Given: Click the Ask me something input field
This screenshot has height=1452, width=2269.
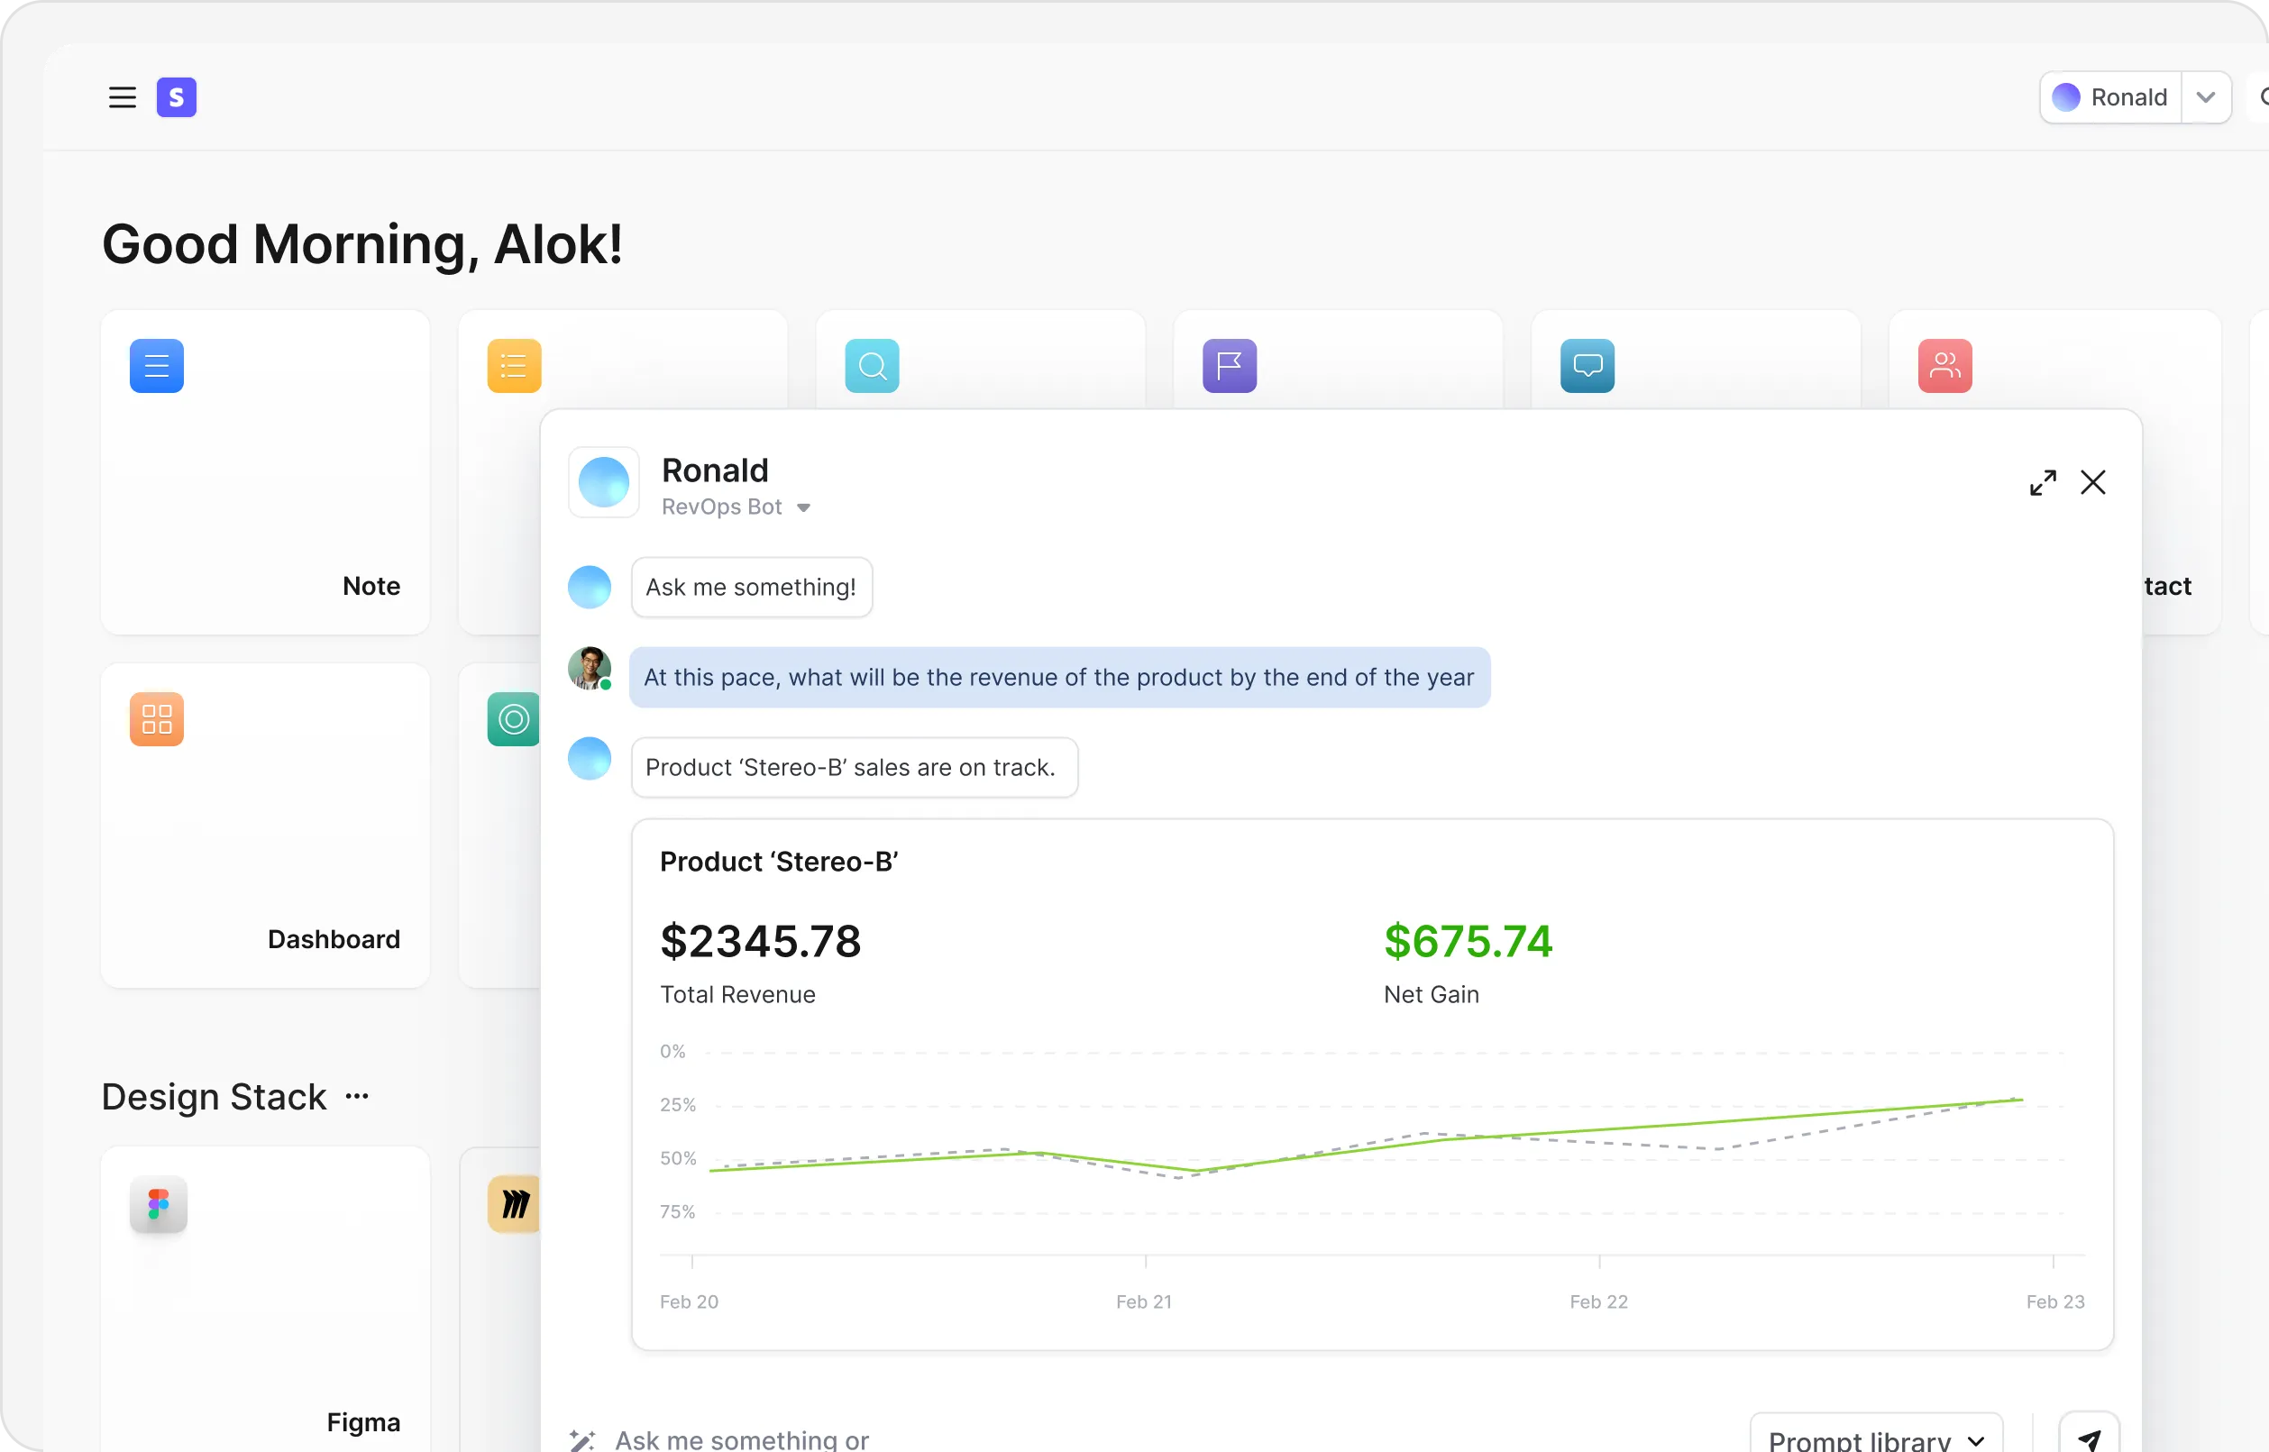Looking at the screenshot, I should click(x=1038, y=1438).
